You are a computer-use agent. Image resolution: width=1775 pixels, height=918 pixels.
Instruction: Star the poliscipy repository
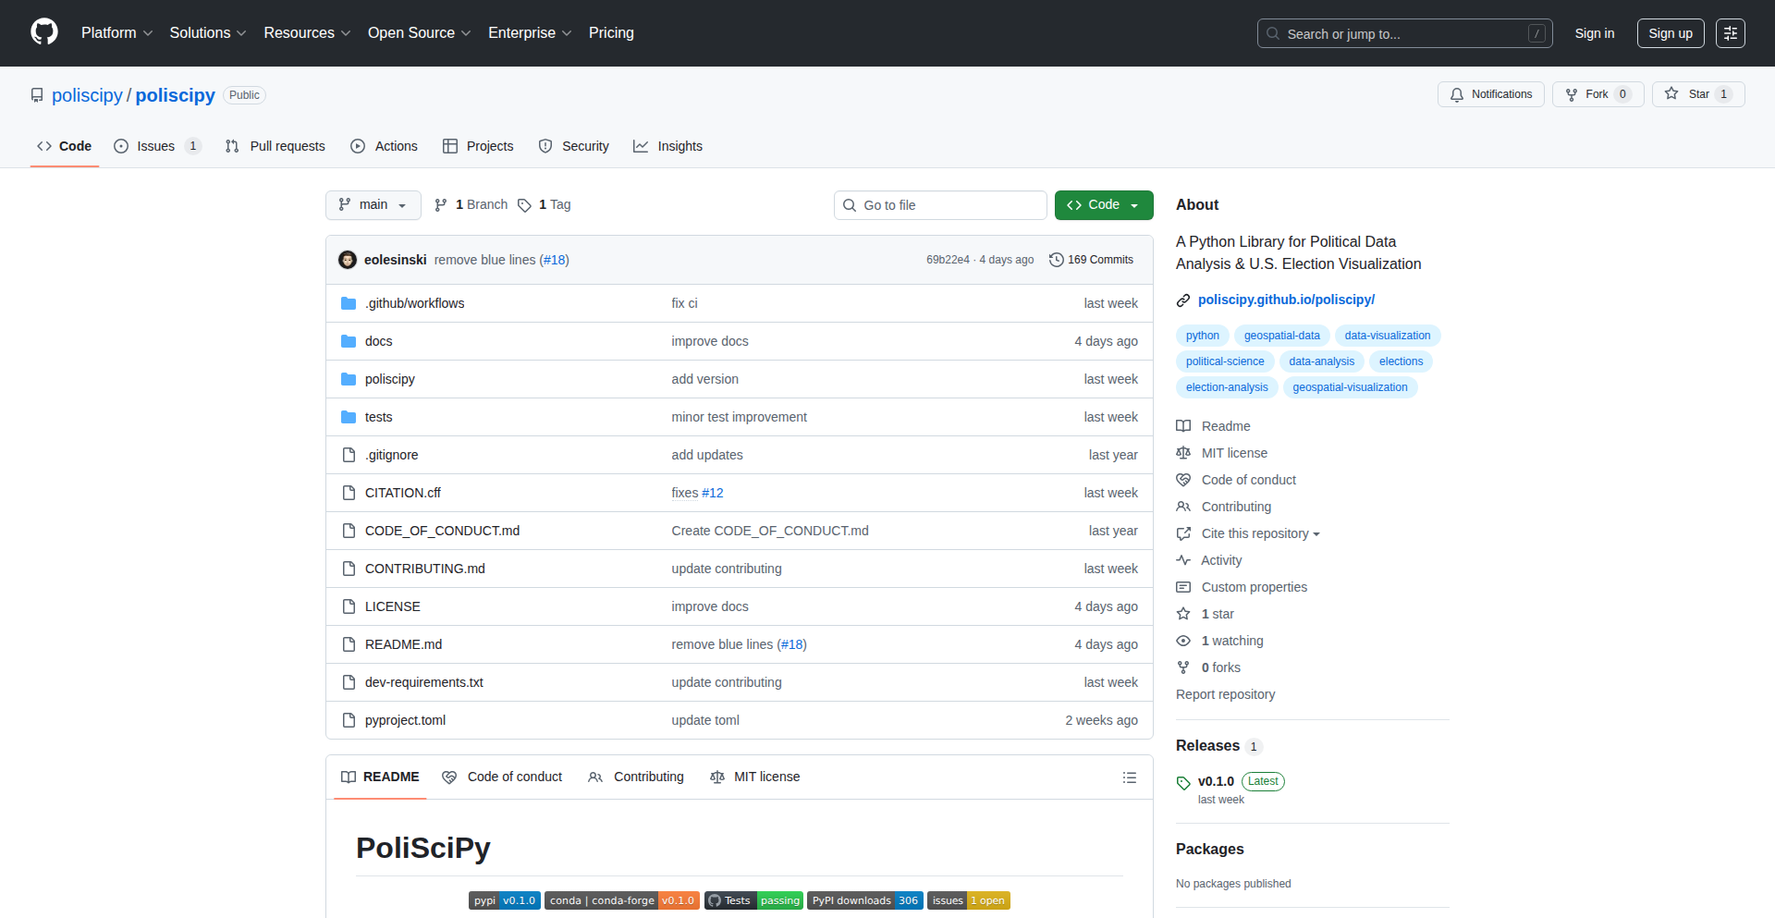(x=1698, y=93)
